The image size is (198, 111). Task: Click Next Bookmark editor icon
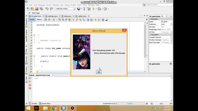coord(80,20)
